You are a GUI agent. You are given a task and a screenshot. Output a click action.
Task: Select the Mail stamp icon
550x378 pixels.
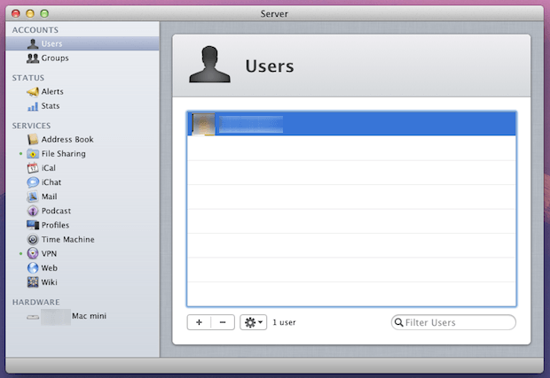point(33,197)
